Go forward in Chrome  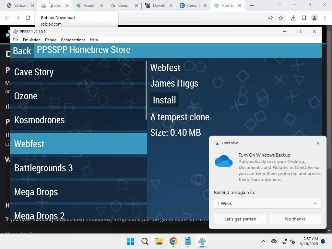18,18
